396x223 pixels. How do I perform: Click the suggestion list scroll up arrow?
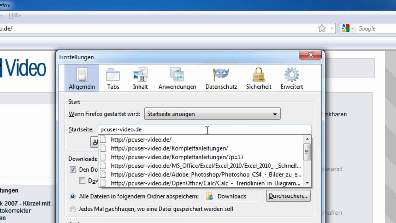(307, 139)
